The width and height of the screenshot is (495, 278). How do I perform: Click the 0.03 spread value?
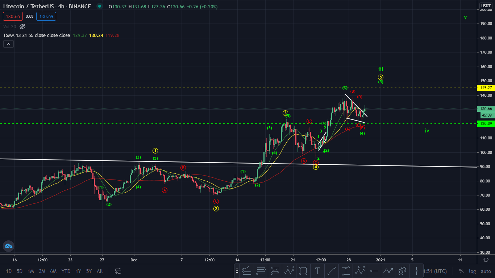coord(30,16)
